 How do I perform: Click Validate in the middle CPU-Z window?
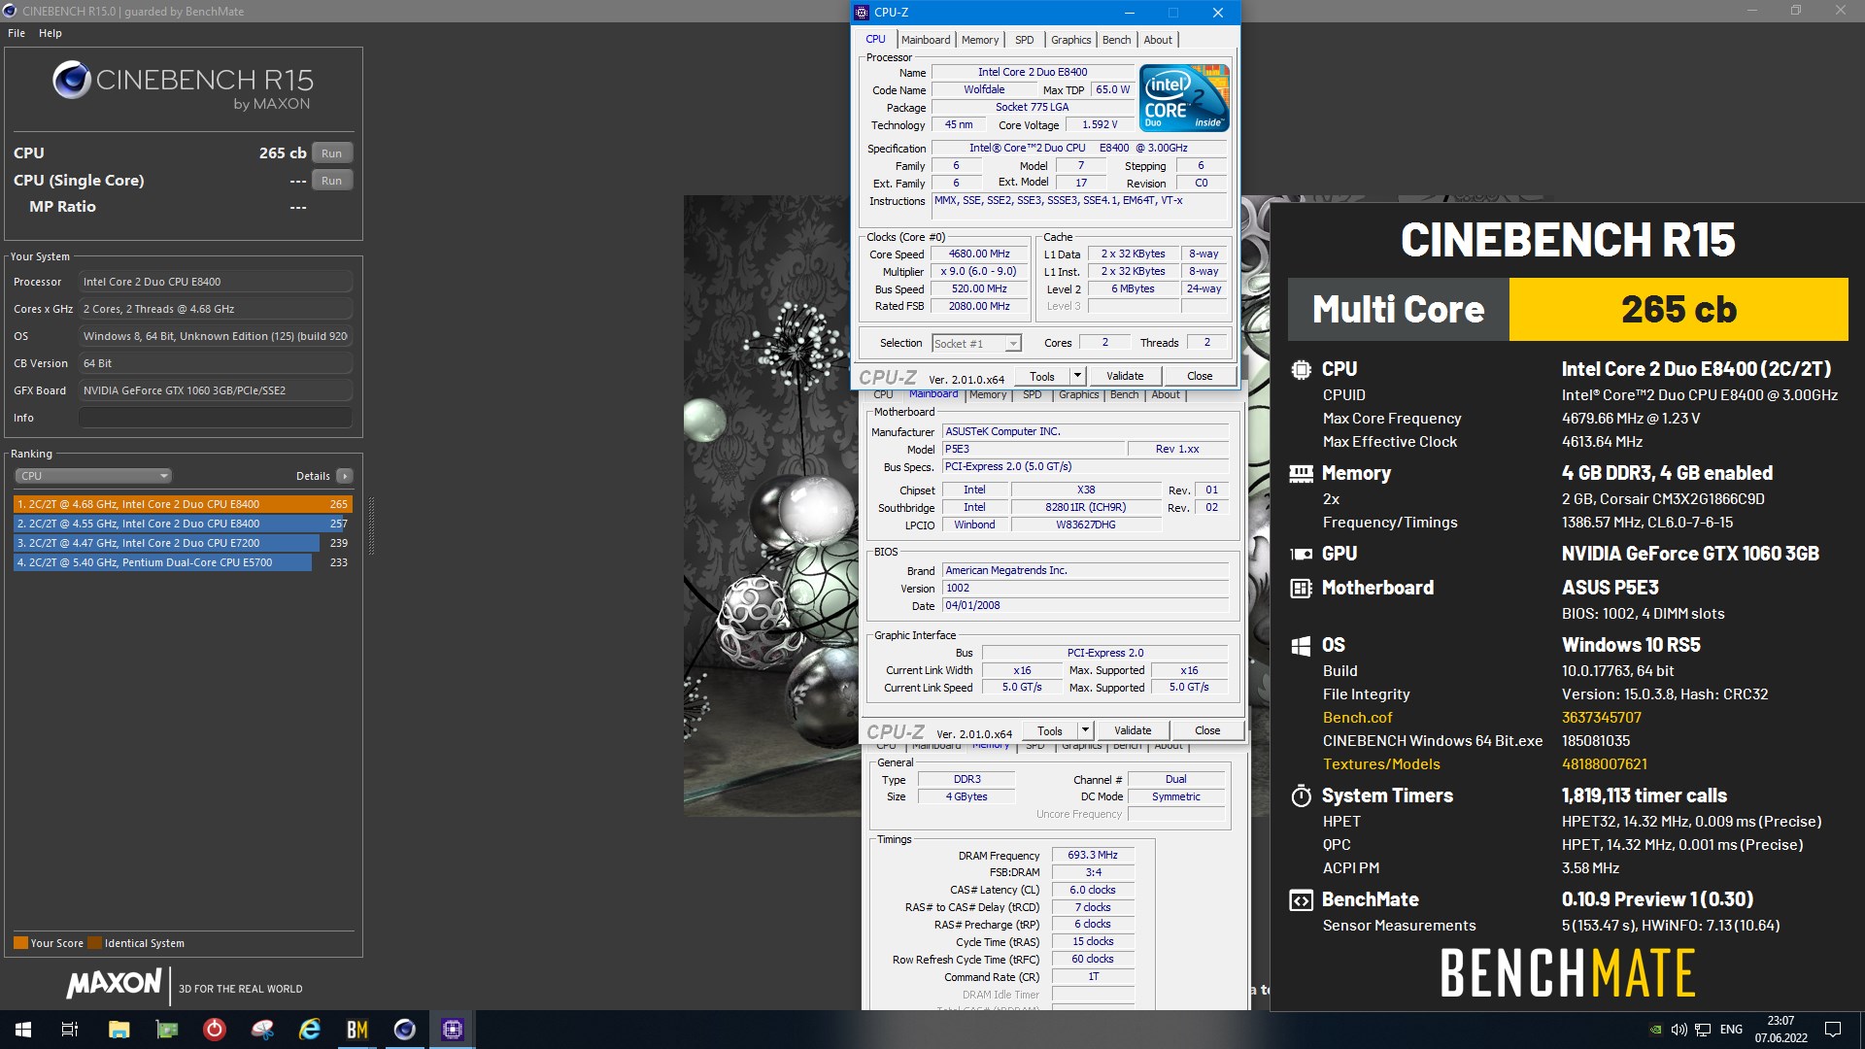tap(1133, 730)
